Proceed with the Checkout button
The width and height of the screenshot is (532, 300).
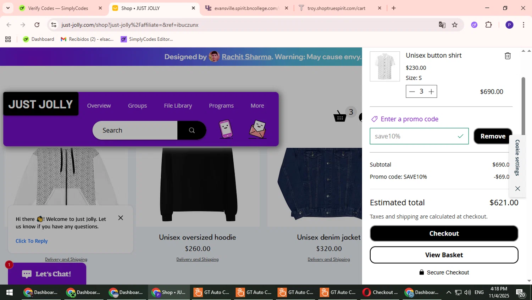click(444, 233)
